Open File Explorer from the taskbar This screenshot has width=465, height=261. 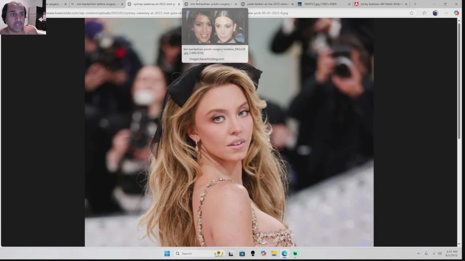tap(274, 253)
